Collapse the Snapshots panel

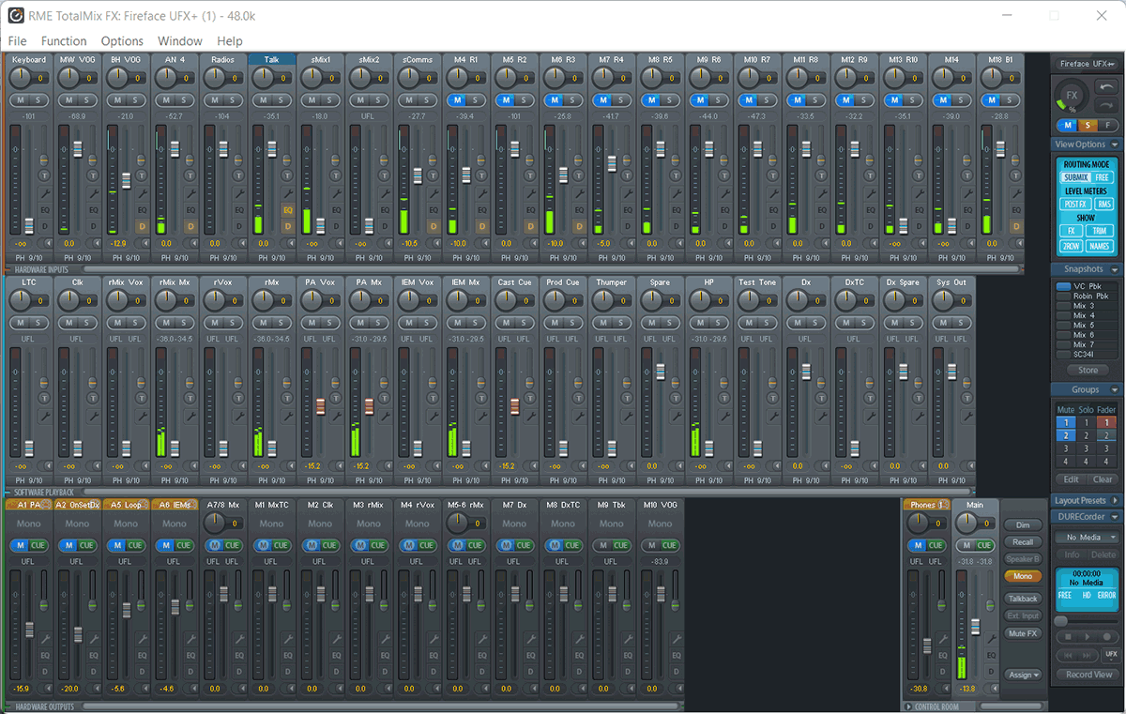click(1115, 269)
